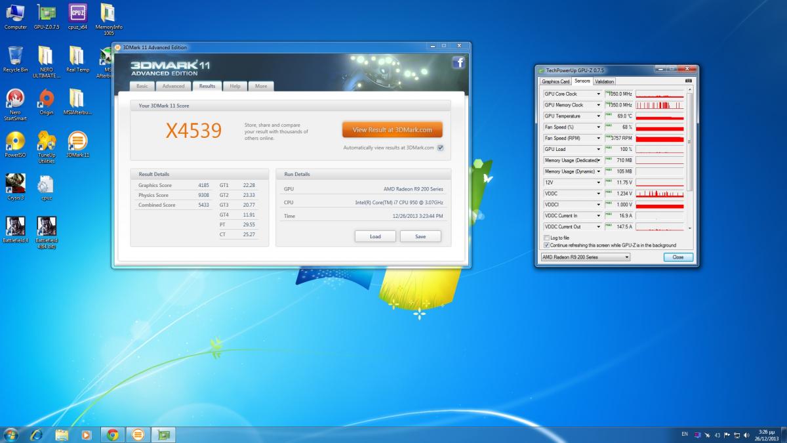This screenshot has width=787, height=443.
Task: Click View Result at 3DMark.com button
Action: click(x=392, y=130)
